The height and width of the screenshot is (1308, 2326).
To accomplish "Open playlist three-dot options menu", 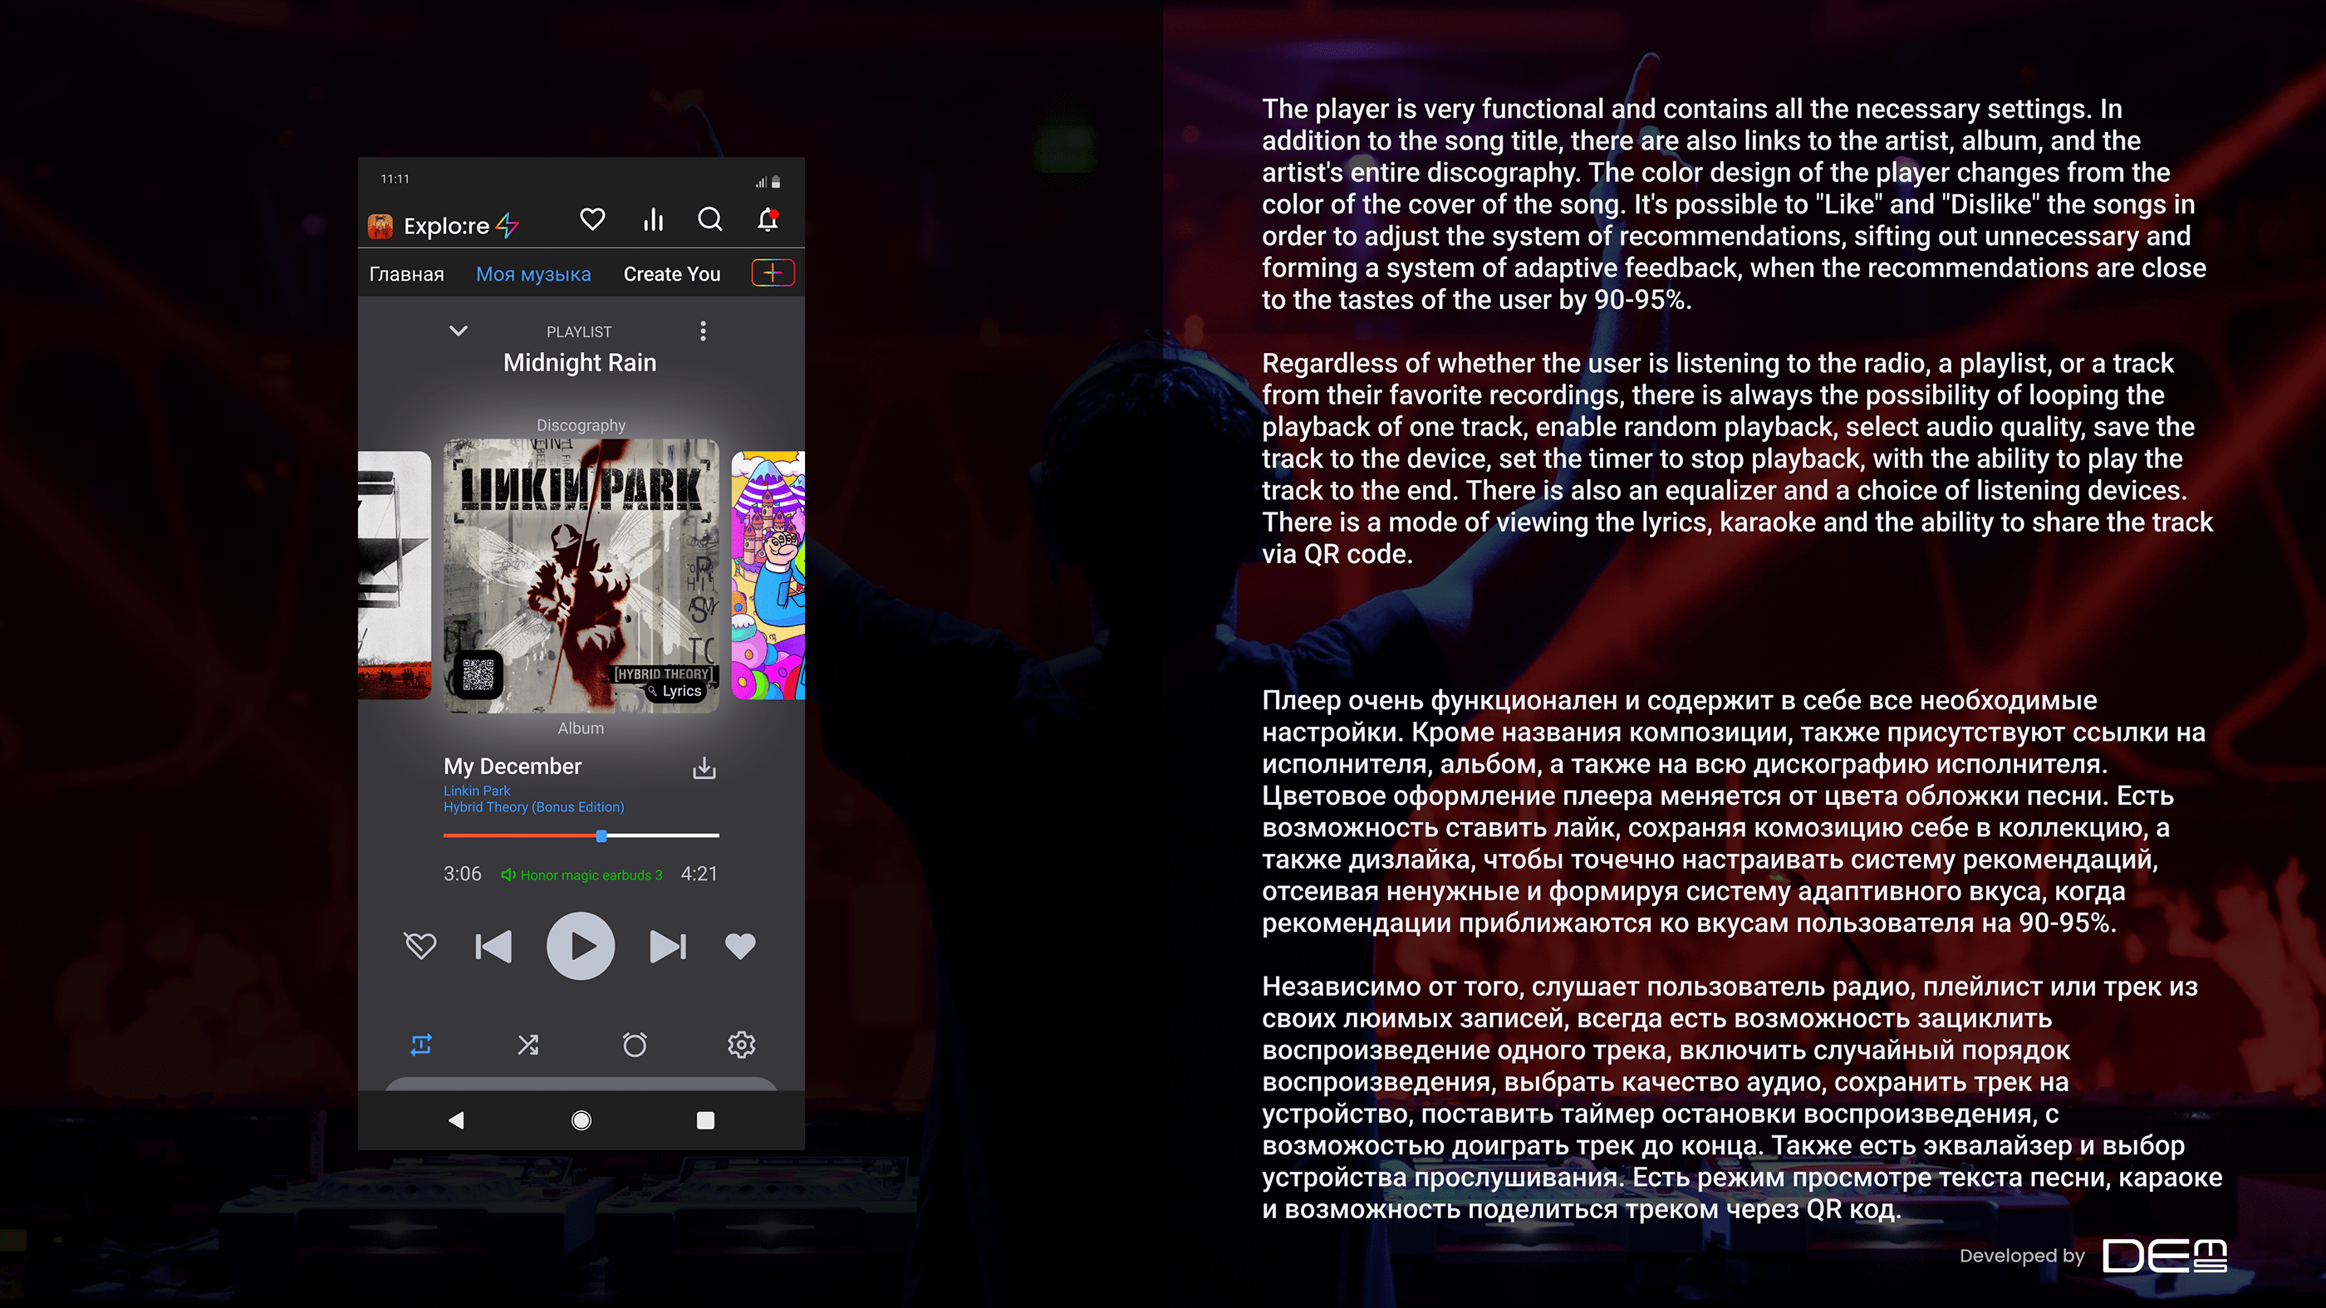I will [703, 331].
